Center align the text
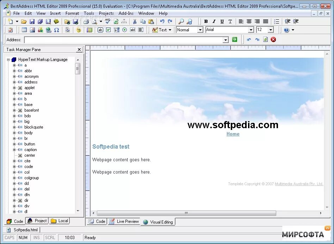 click(x=249, y=21)
